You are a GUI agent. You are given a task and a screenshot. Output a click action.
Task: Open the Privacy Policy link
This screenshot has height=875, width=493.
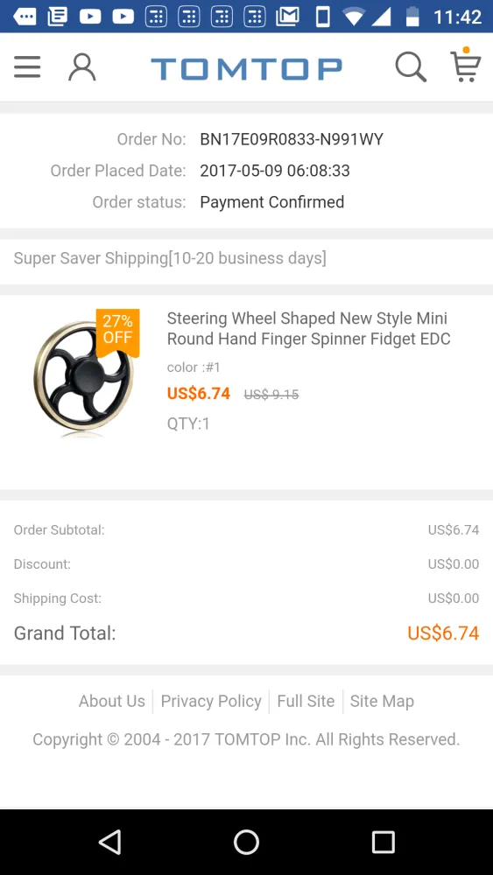coord(211,701)
